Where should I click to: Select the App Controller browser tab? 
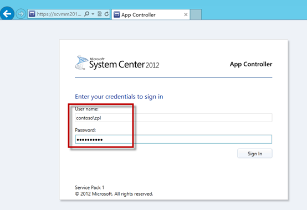coord(151,14)
